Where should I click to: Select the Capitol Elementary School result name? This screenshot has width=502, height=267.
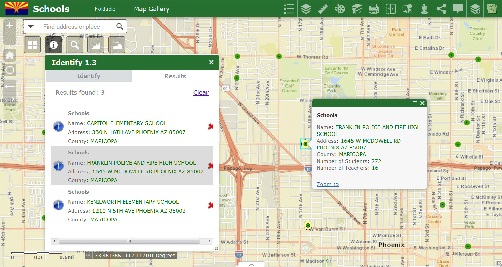[127, 123]
